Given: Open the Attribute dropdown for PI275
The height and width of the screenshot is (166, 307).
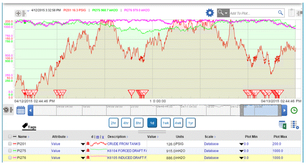Looking at the screenshot, I should click(83, 151).
